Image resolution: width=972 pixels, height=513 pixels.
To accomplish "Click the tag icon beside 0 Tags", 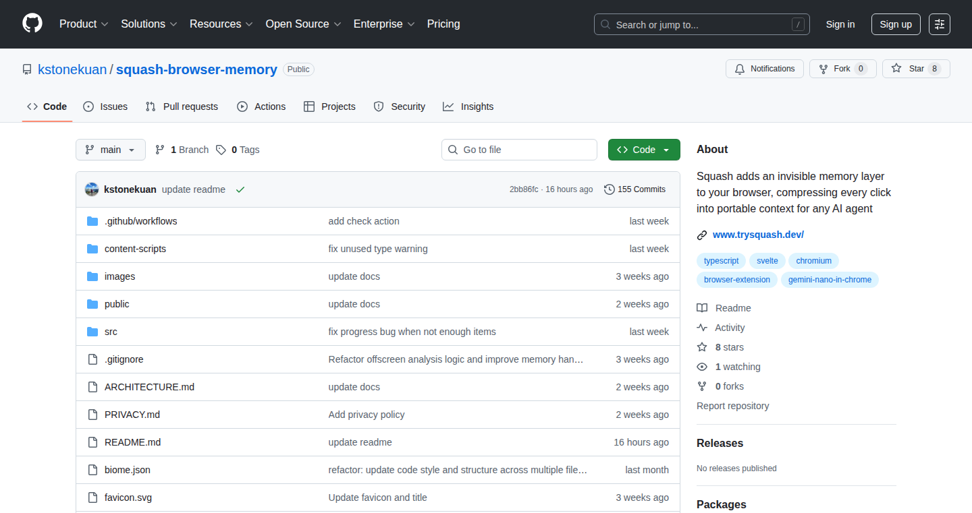I will tap(221, 150).
